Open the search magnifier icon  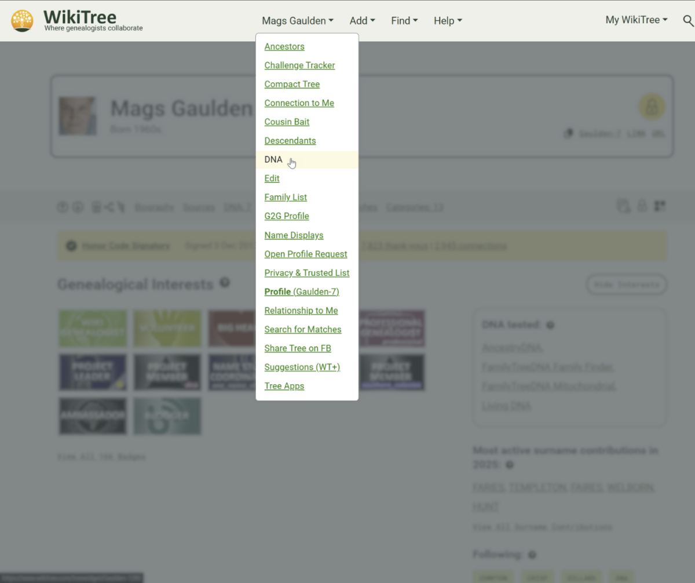coord(688,21)
